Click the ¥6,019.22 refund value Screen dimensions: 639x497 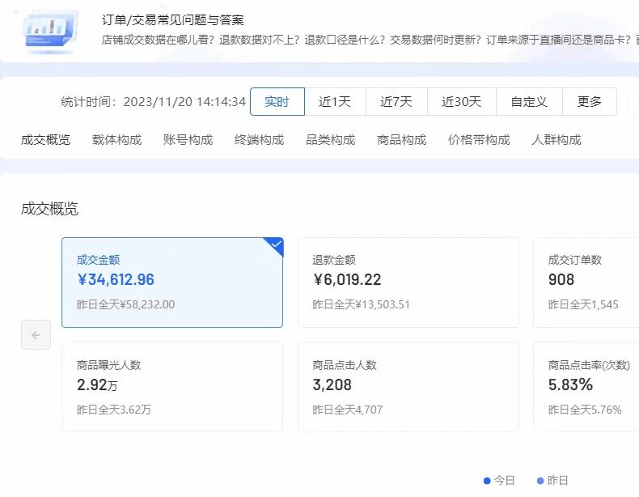pyautogui.click(x=347, y=280)
